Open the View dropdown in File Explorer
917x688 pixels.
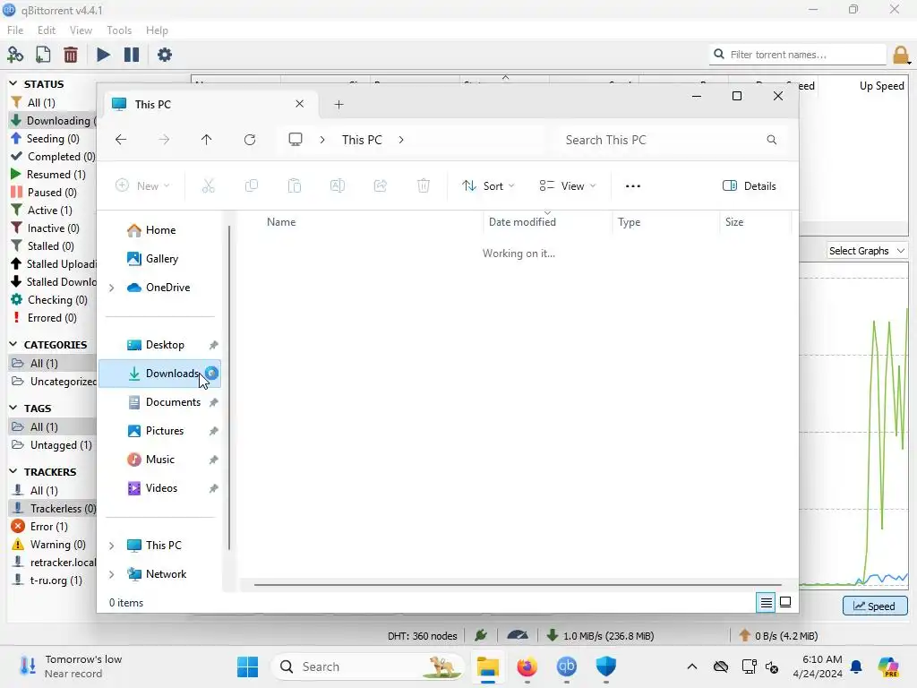coord(567,186)
